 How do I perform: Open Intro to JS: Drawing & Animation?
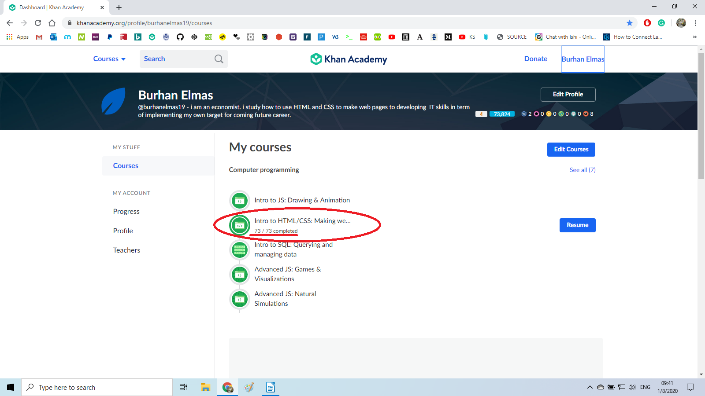302,200
